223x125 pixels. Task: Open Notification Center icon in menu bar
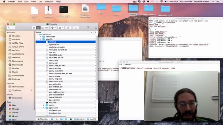click(x=218, y=1)
